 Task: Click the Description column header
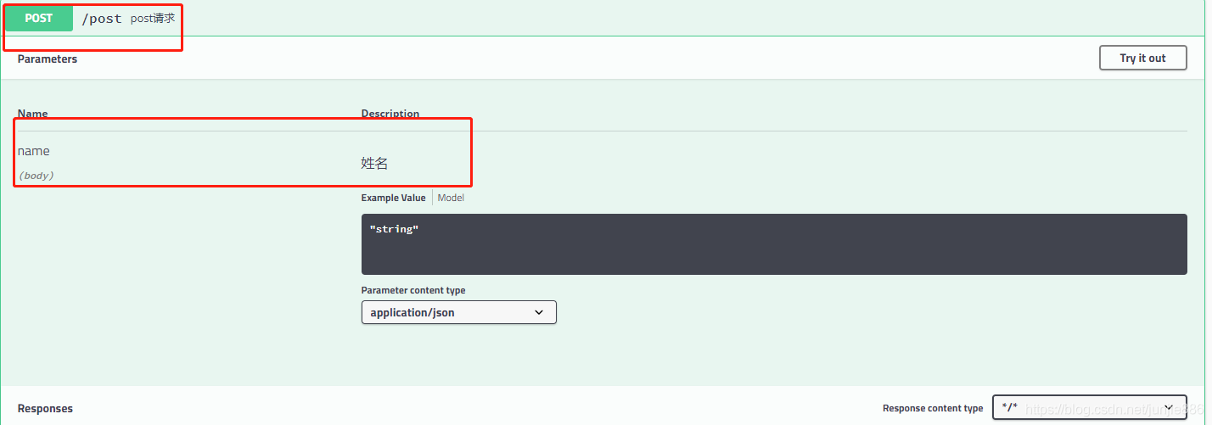[x=390, y=114]
